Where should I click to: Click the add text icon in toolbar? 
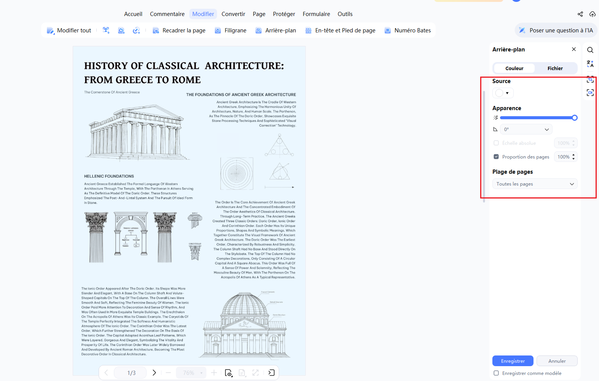pyautogui.click(x=106, y=30)
